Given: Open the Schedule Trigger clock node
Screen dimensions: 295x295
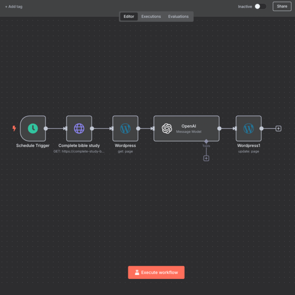Looking at the screenshot, I should (x=33, y=128).
